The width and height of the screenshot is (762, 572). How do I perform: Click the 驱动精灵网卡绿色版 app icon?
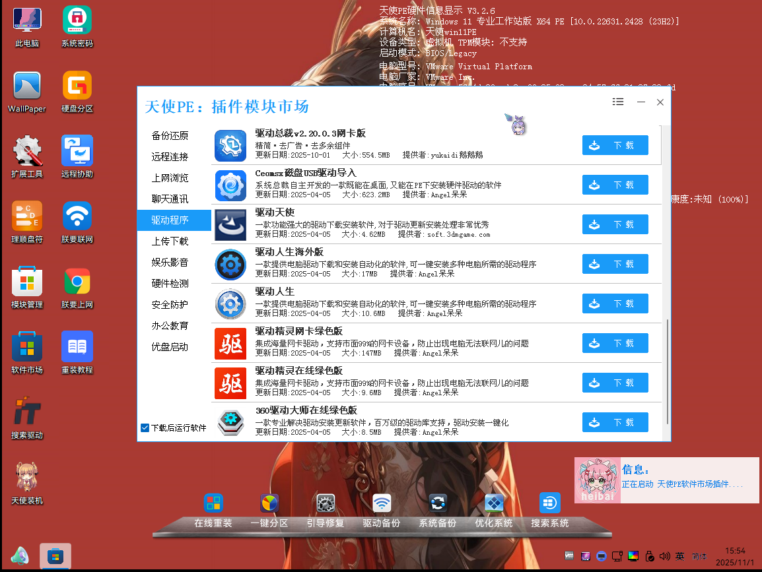tap(230, 344)
